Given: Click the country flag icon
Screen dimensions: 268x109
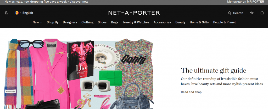Looking at the screenshot, I should point(17,13).
